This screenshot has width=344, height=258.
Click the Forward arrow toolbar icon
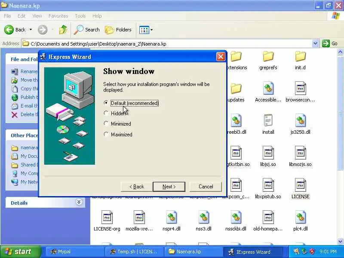pyautogui.click(x=43, y=30)
